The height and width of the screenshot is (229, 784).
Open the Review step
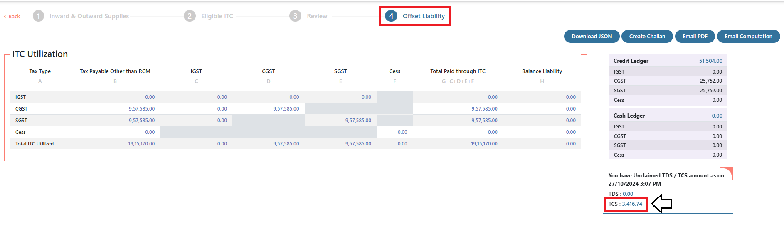(x=317, y=16)
